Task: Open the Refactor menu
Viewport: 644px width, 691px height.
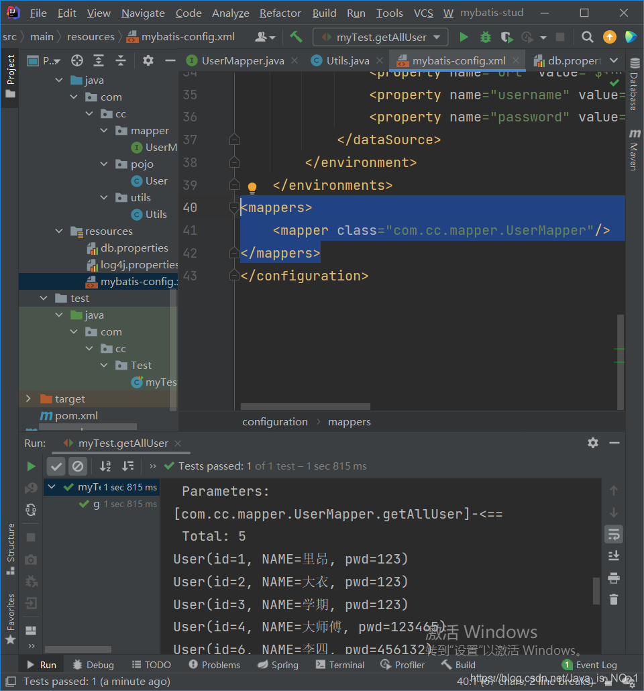Action: pyautogui.click(x=280, y=13)
